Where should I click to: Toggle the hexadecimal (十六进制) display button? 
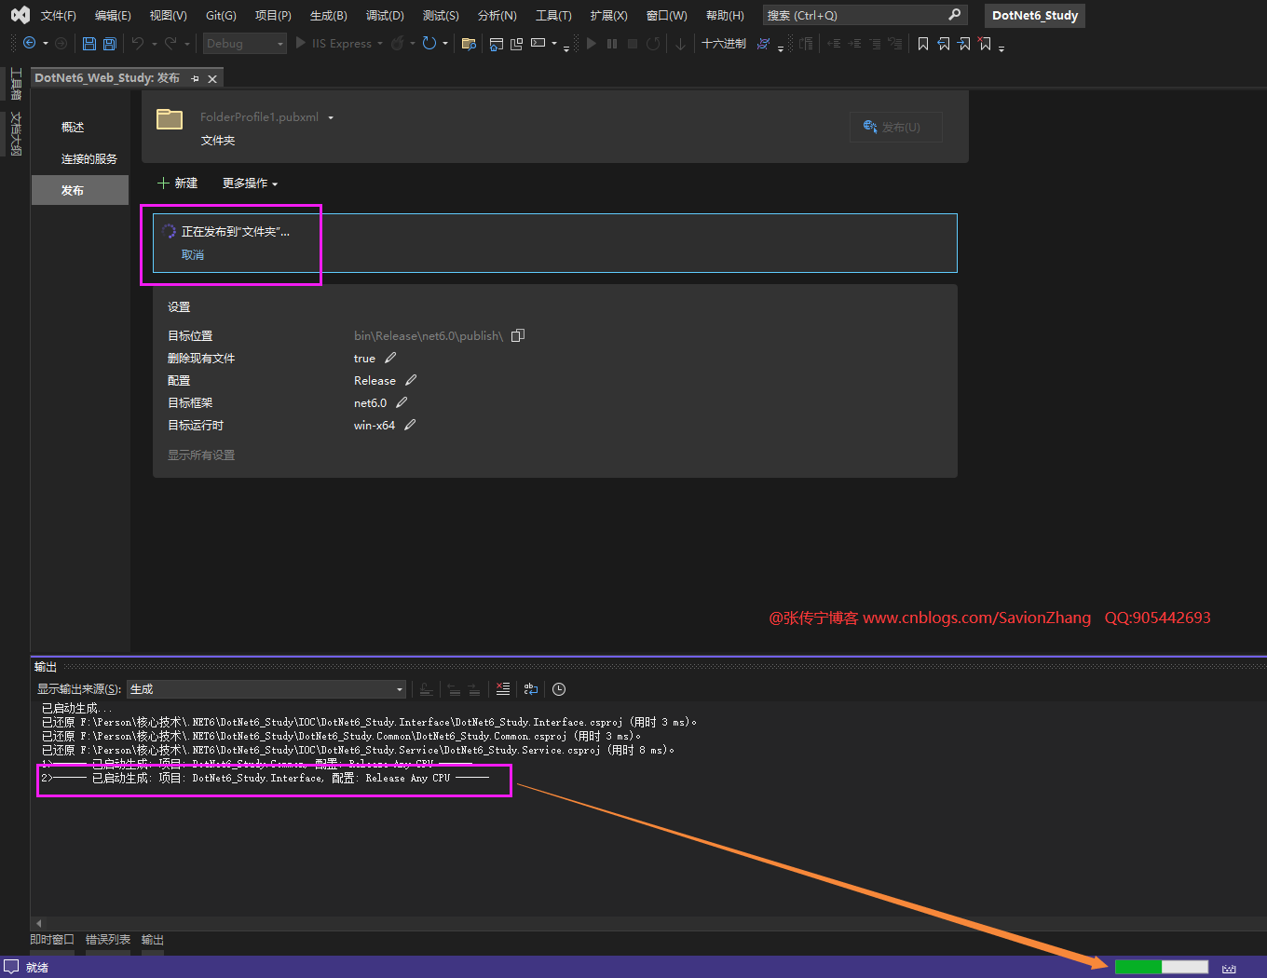click(724, 44)
